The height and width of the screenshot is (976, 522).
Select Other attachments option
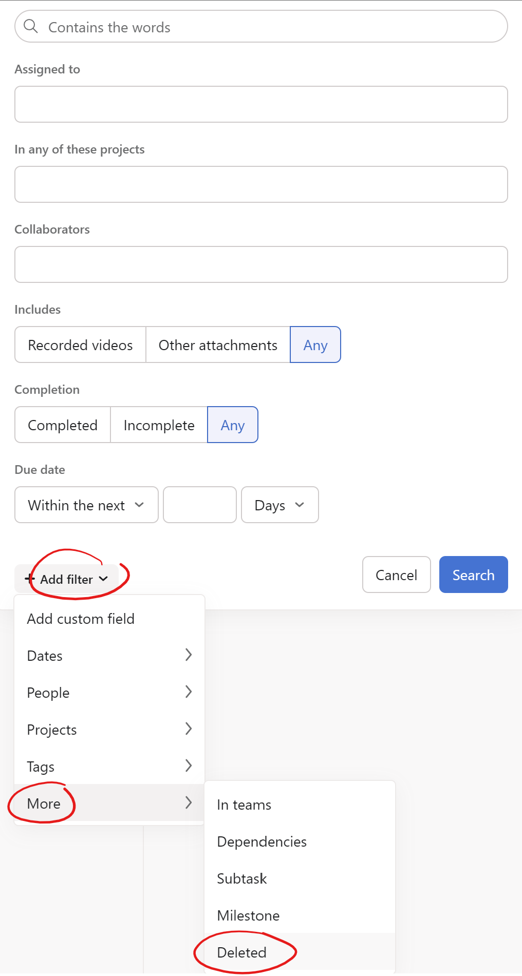218,345
